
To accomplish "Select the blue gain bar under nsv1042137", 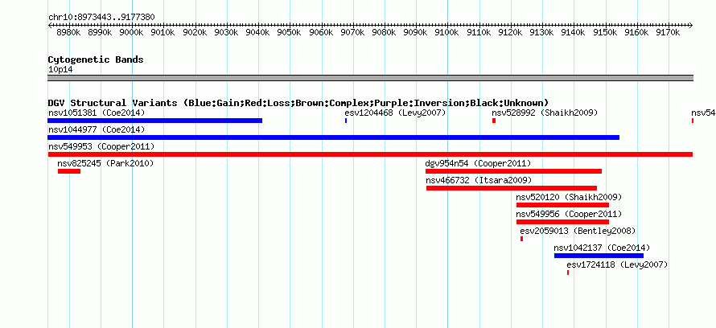I will [599, 256].
